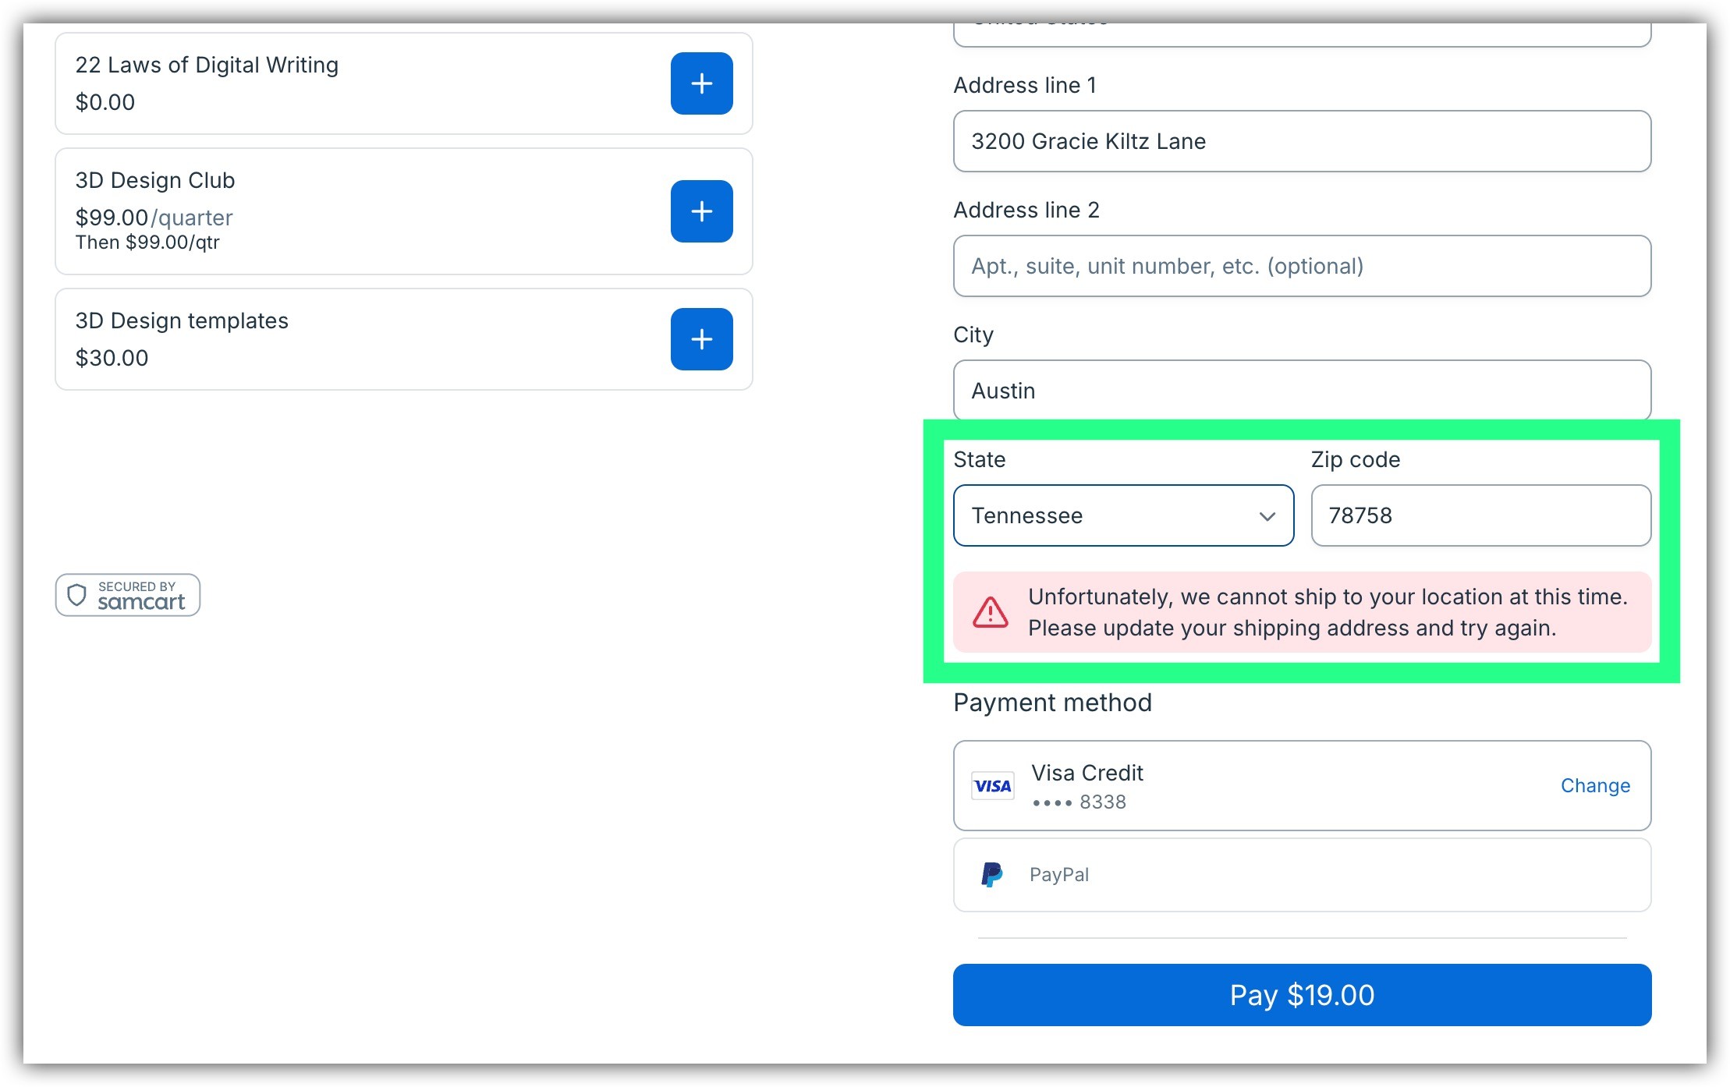The width and height of the screenshot is (1730, 1087).
Task: Add 3D Design templates to order
Action: (701, 339)
